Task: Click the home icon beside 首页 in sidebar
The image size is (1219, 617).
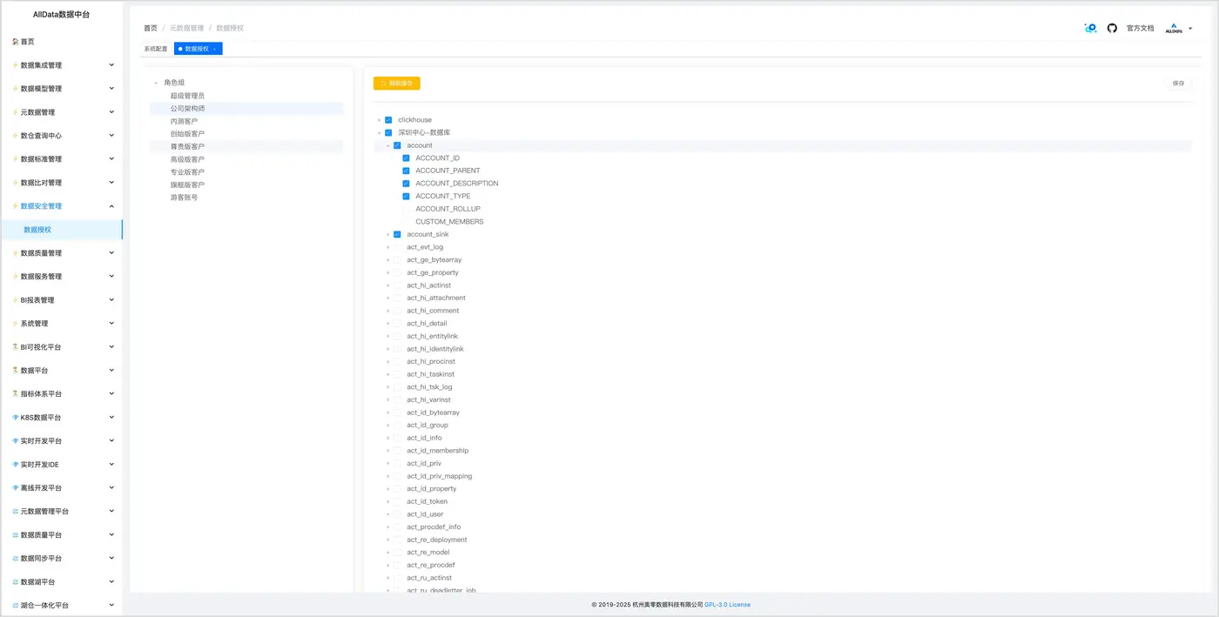Action: [16, 42]
